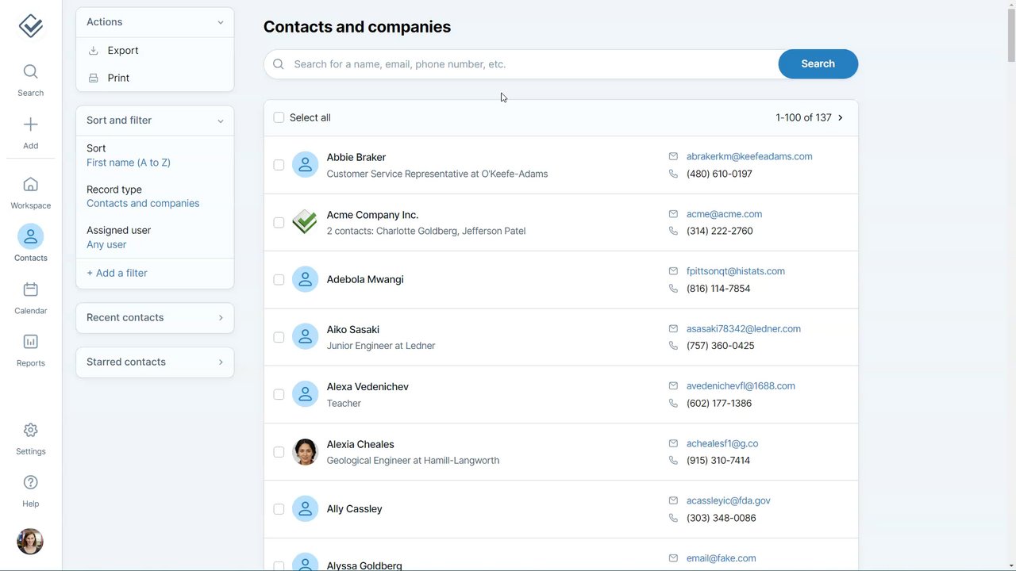Open the Reports chart icon
Viewport: 1016px width, 571px height.
[x=30, y=342]
